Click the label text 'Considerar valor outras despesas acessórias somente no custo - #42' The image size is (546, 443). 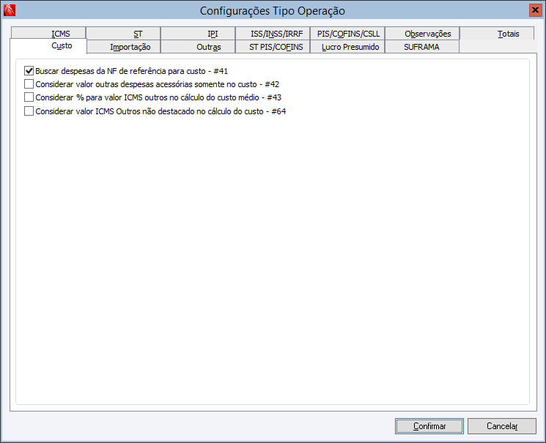[158, 84]
